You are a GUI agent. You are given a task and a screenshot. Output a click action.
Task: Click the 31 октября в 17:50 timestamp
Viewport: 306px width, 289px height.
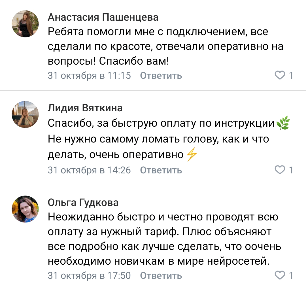[x=89, y=276]
